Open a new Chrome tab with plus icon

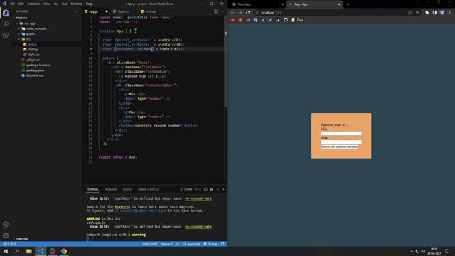(x=348, y=4)
